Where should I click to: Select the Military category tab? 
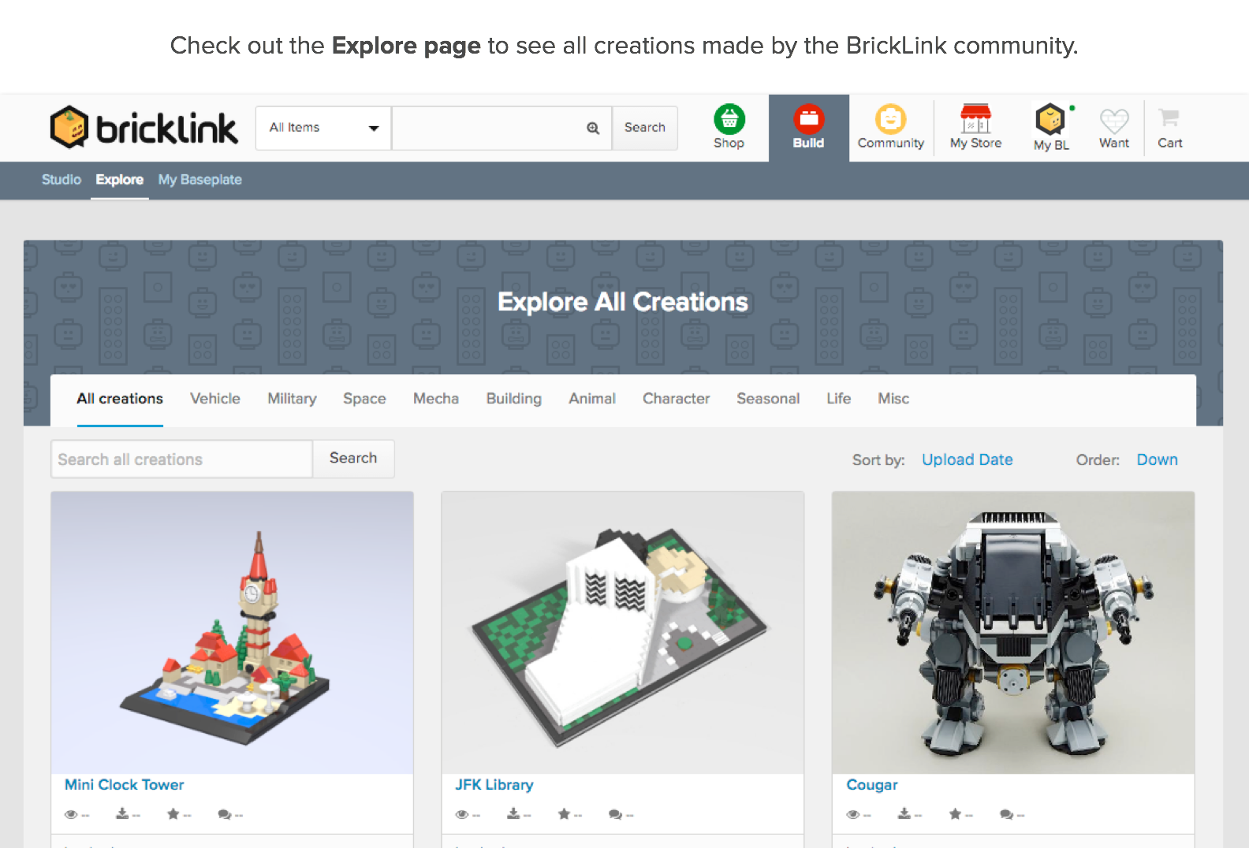292,399
